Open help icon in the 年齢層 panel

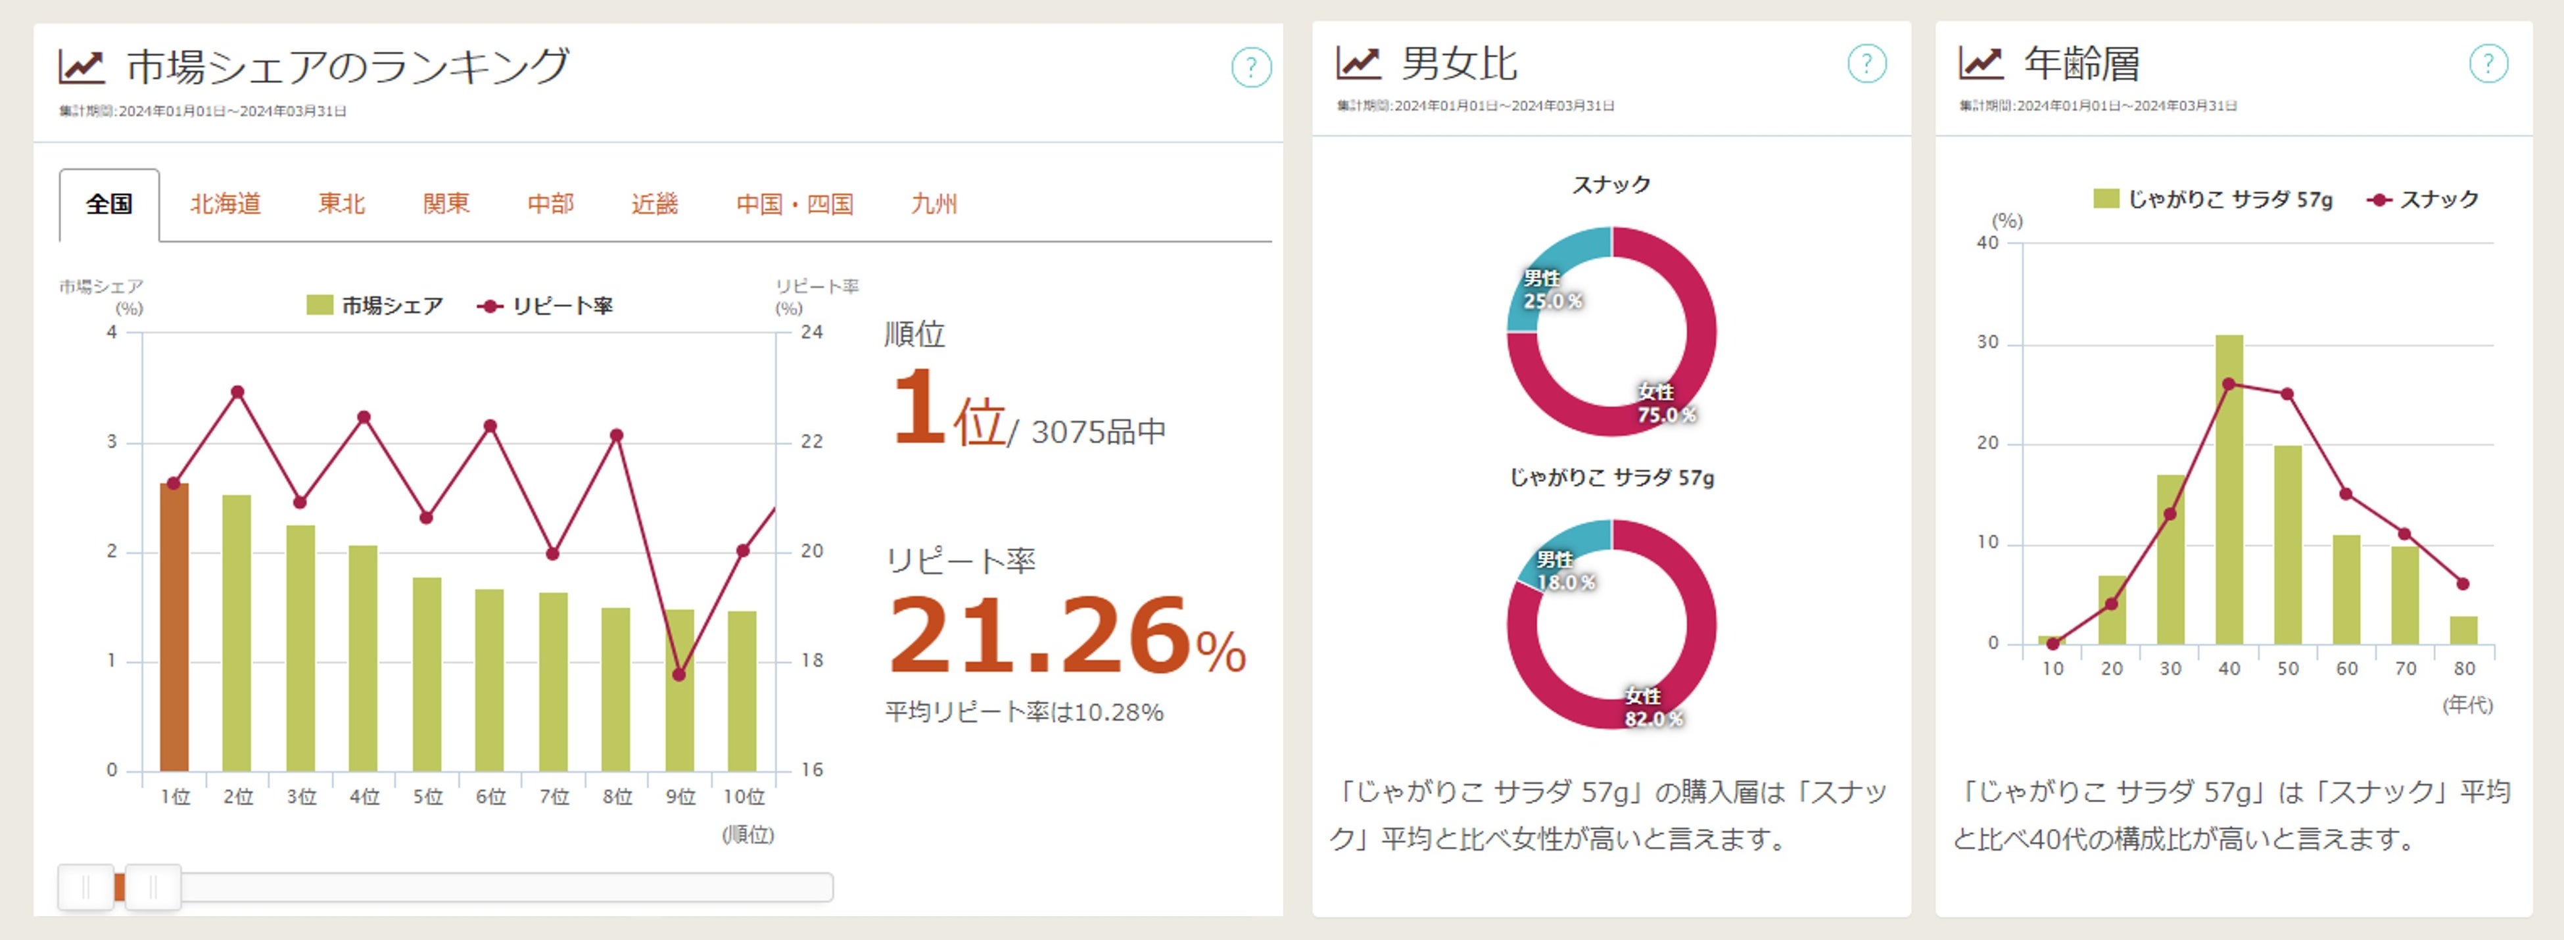tap(2487, 64)
